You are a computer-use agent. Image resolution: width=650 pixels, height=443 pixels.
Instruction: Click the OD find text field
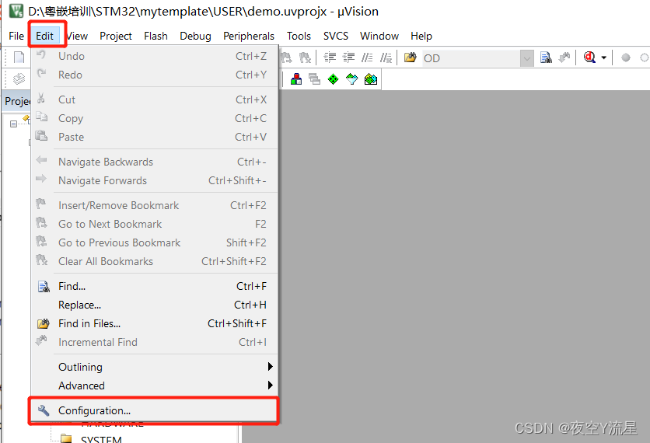pyautogui.click(x=471, y=58)
